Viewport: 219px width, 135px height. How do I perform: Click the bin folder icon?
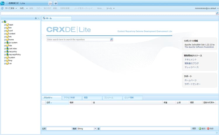8,28
